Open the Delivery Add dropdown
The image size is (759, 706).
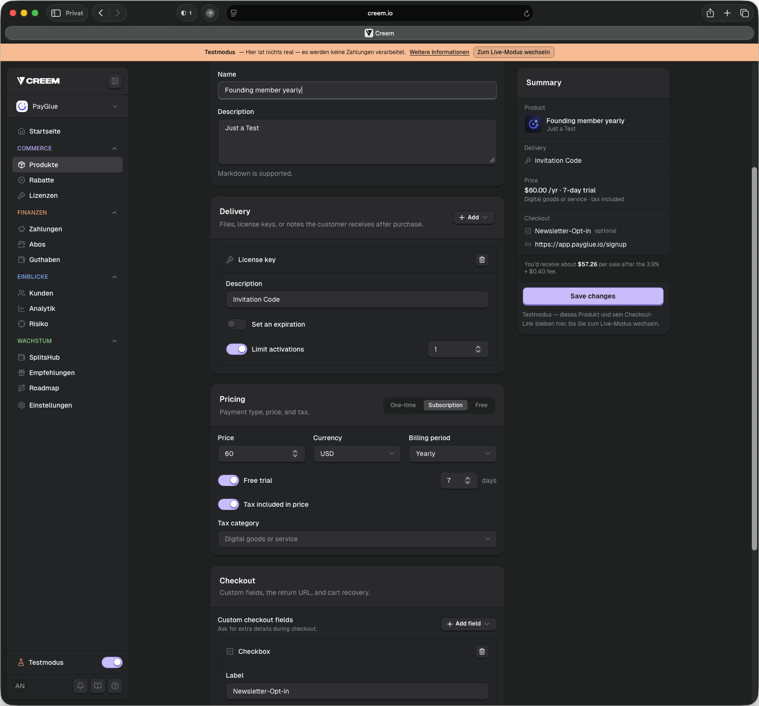[474, 217]
